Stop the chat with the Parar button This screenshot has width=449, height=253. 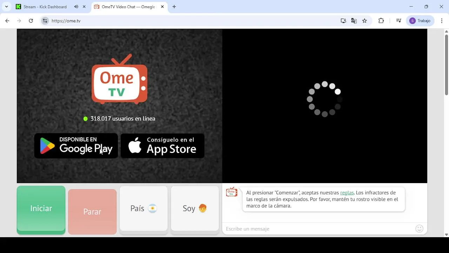point(92,212)
